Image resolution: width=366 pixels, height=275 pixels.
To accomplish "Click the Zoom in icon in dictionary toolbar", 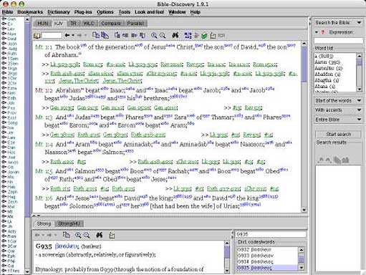I will point(78,235).
